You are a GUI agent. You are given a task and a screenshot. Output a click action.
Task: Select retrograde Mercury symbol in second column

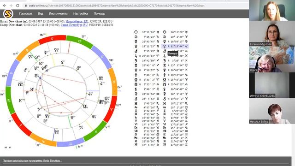pos(165,41)
